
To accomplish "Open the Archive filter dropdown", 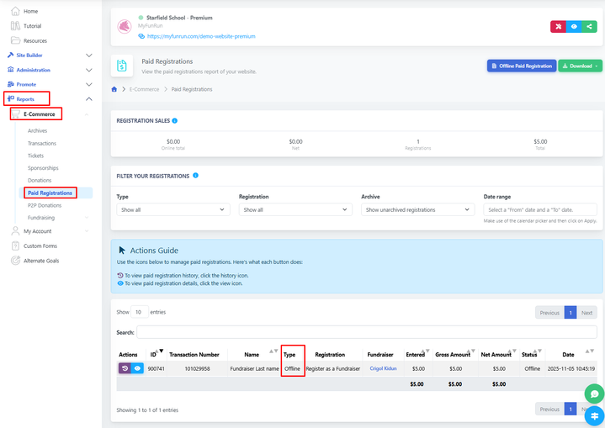I will (x=416, y=209).
